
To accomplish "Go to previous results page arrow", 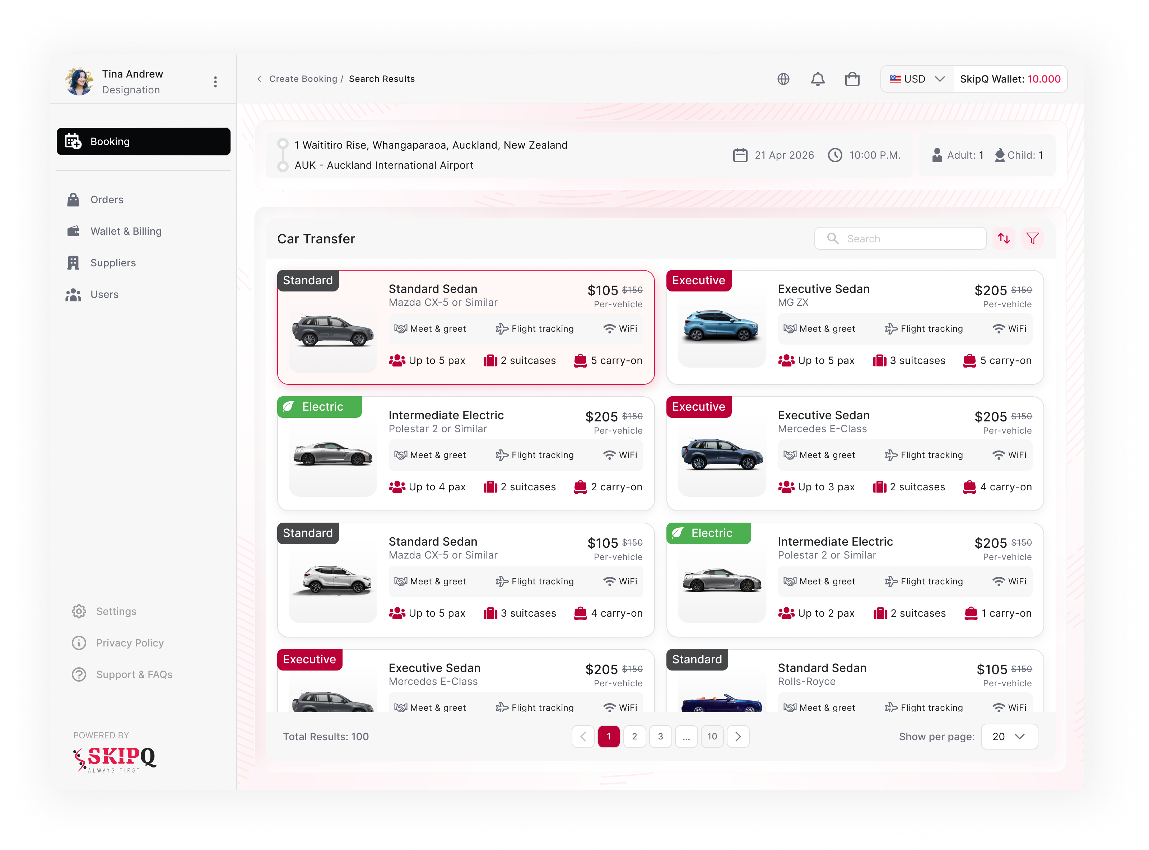I will [583, 736].
